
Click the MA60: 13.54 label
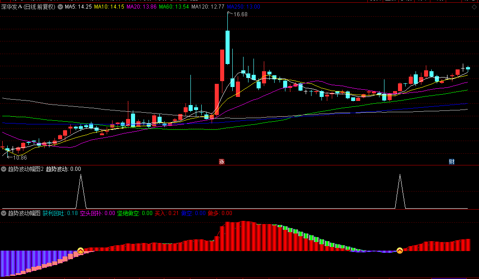(x=174, y=7)
